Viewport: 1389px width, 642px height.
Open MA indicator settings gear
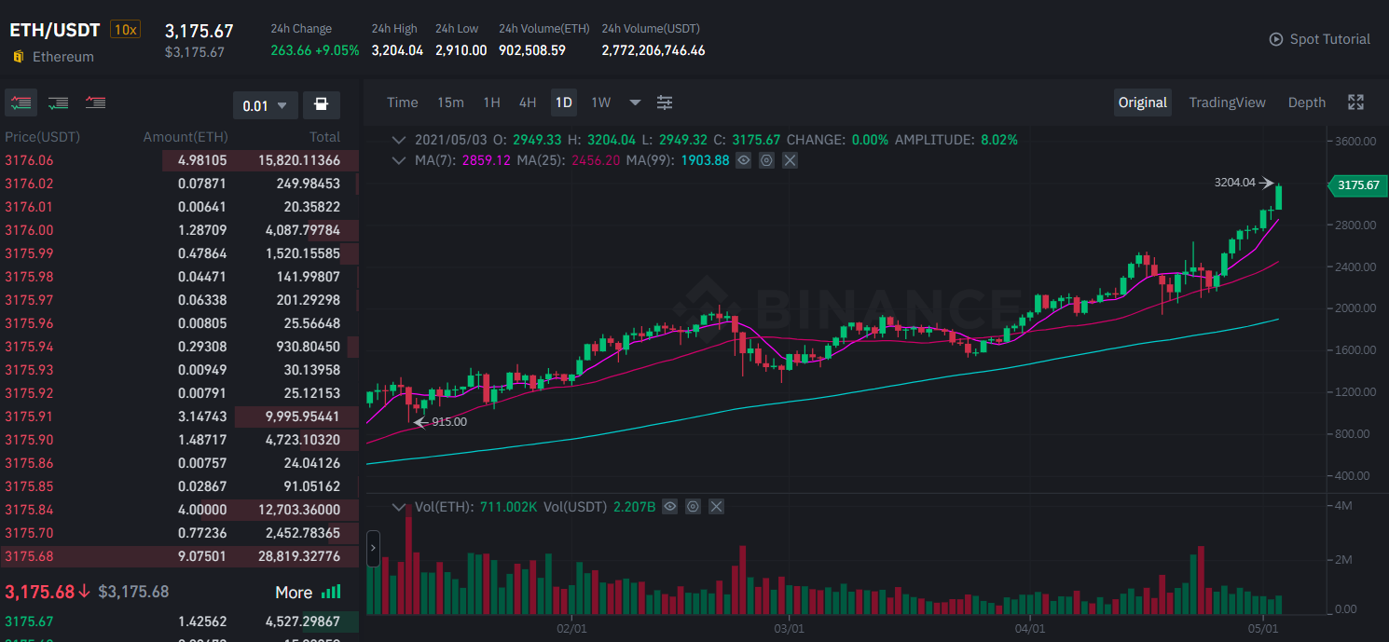(x=766, y=160)
